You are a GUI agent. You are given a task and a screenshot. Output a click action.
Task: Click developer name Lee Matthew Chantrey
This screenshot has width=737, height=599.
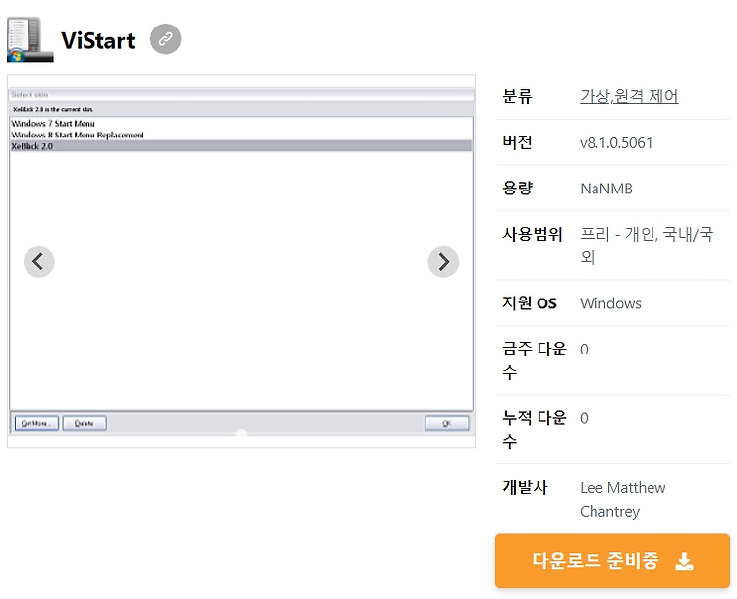click(623, 499)
